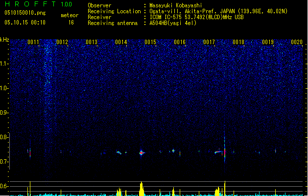Click the 0.8 kHz axis label
This screenshot has height=196, width=308.
pos(4,137)
